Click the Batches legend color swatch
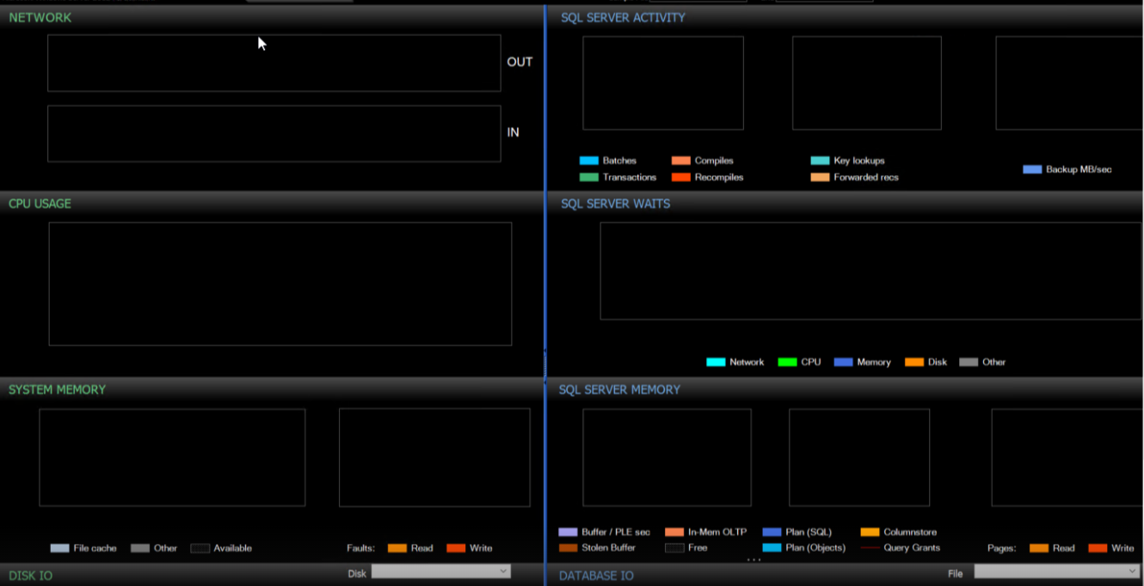 (x=588, y=161)
